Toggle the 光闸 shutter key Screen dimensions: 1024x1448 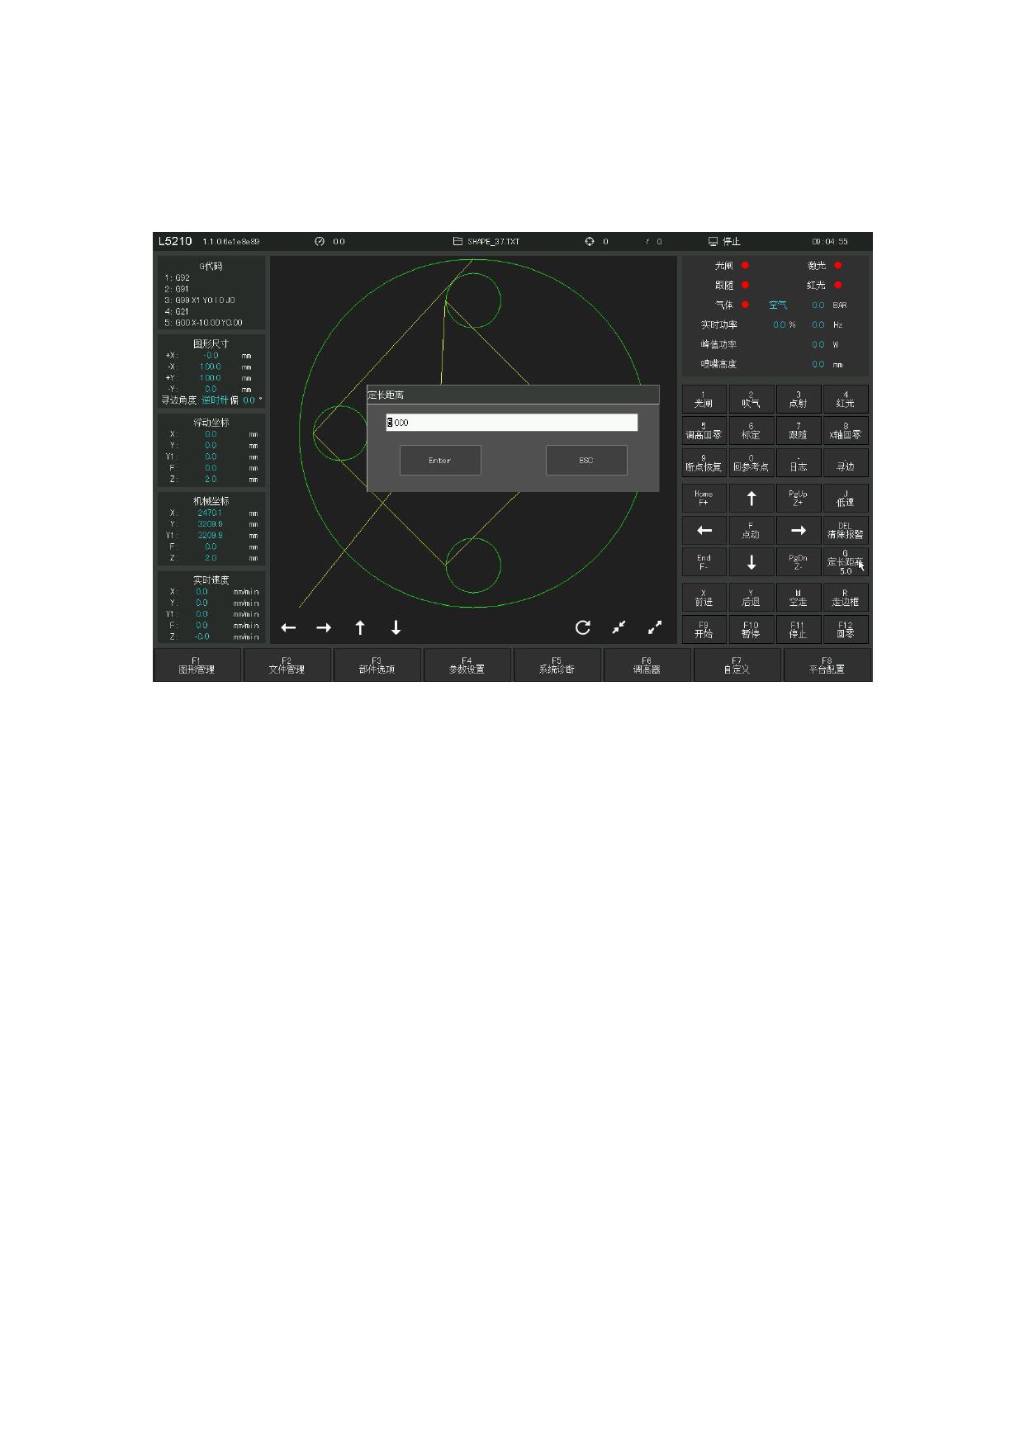[704, 400]
